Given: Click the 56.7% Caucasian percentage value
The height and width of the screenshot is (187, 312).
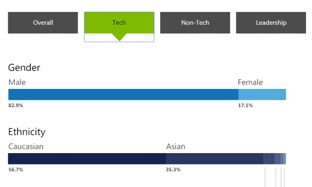Looking at the screenshot, I should click(x=16, y=170).
